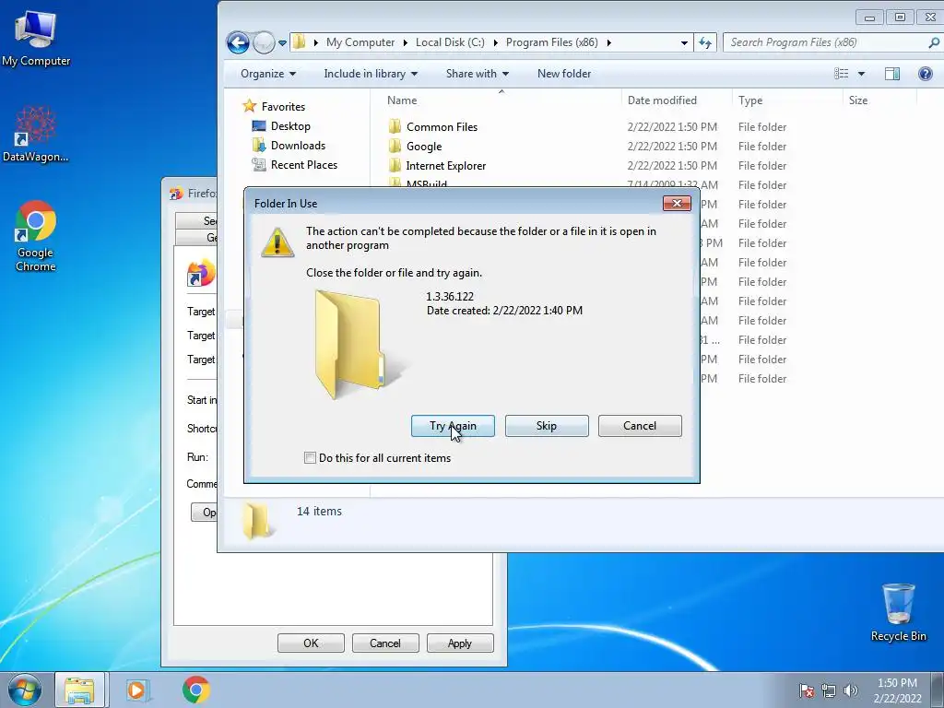Toggle the preview pane icon
This screenshot has height=708, width=944.
(892, 74)
